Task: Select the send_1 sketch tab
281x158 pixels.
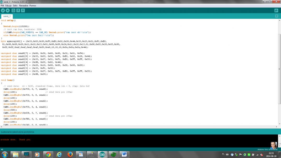Action: click(x=7, y=16)
